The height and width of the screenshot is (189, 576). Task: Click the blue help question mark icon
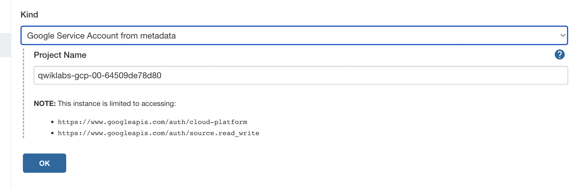[x=559, y=55]
